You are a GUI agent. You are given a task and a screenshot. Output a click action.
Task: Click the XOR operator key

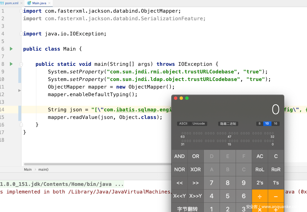196,170
